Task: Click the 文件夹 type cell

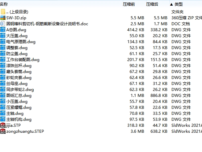Action: pos(177,12)
